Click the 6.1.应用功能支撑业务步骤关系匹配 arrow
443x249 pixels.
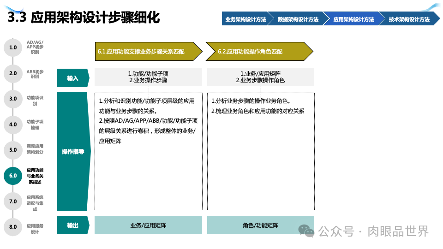coord(149,51)
